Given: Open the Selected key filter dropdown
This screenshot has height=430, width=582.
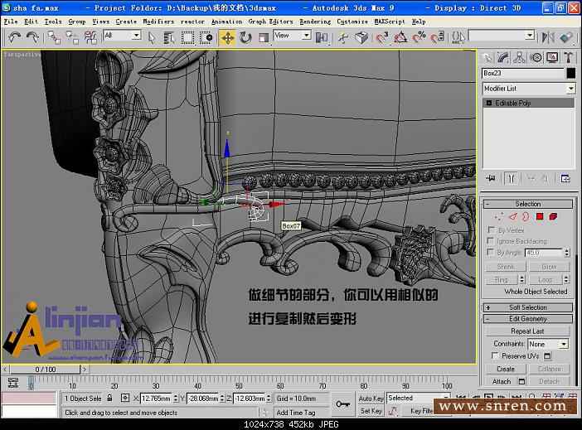Looking at the screenshot, I should (418, 398).
